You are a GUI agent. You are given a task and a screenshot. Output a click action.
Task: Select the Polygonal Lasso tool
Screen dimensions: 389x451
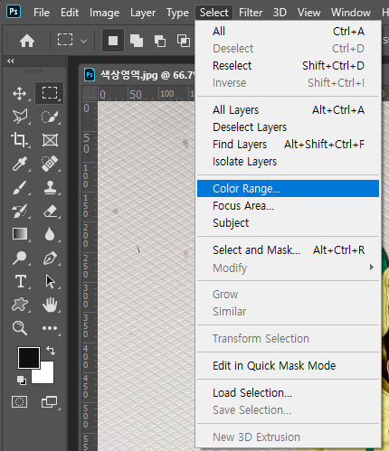tap(20, 117)
